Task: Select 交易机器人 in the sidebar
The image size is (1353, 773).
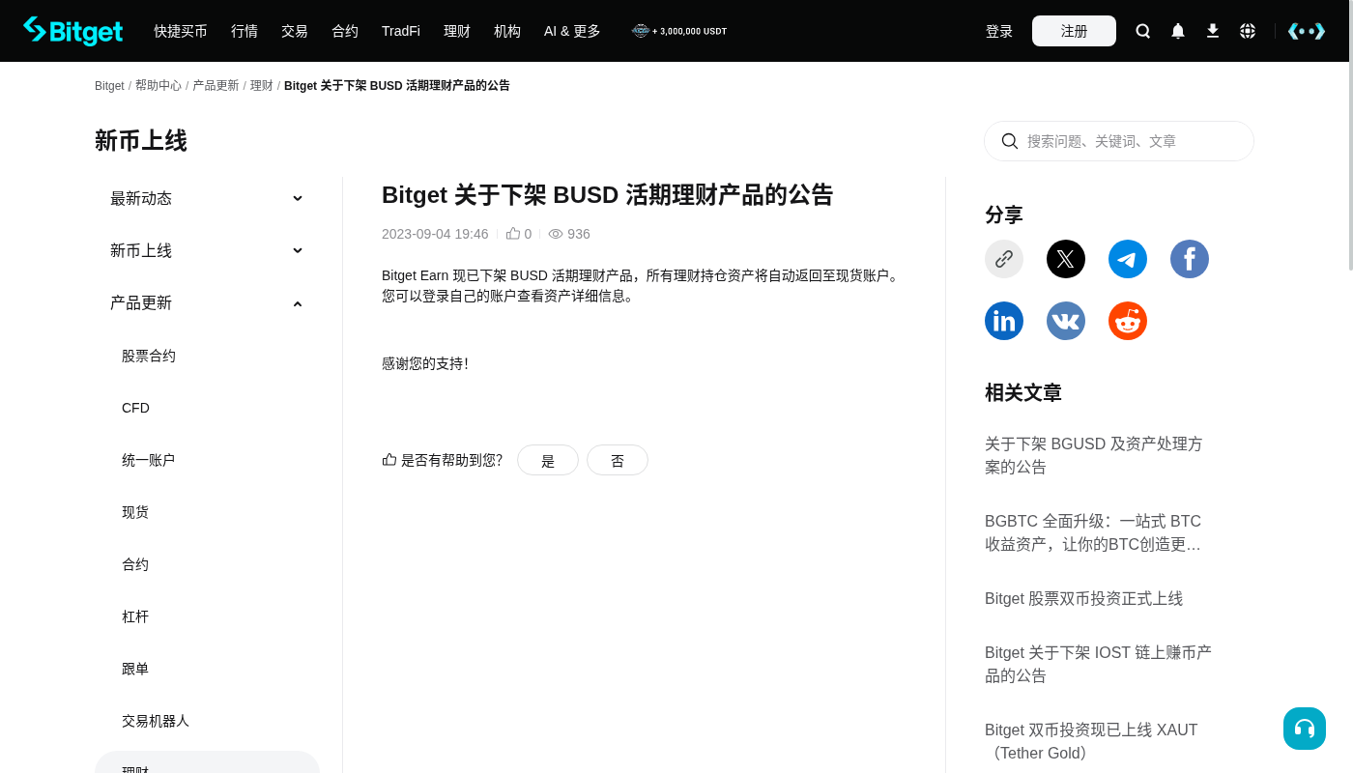Action: tap(156, 721)
